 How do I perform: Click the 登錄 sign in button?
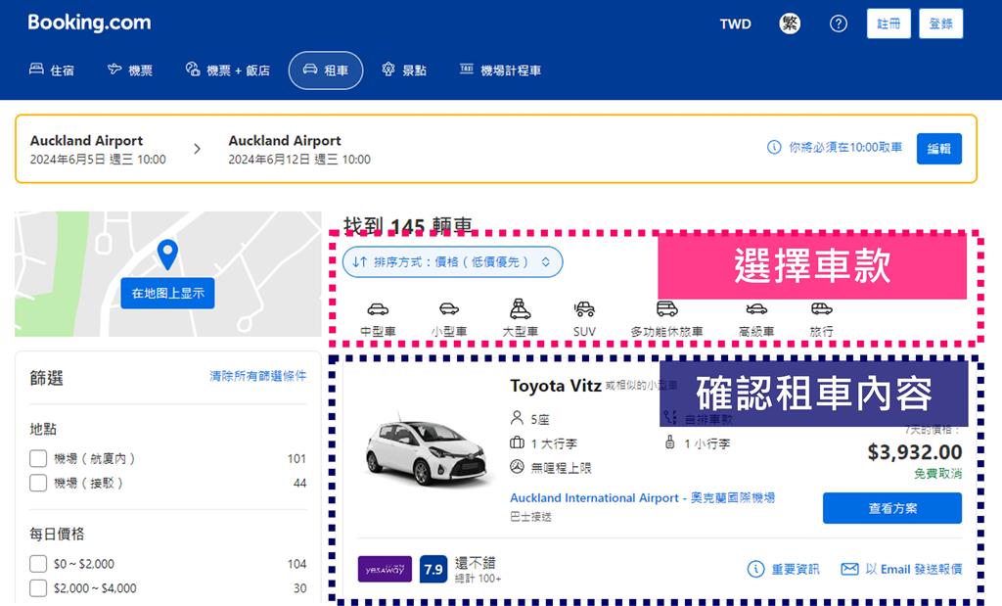[x=940, y=23]
